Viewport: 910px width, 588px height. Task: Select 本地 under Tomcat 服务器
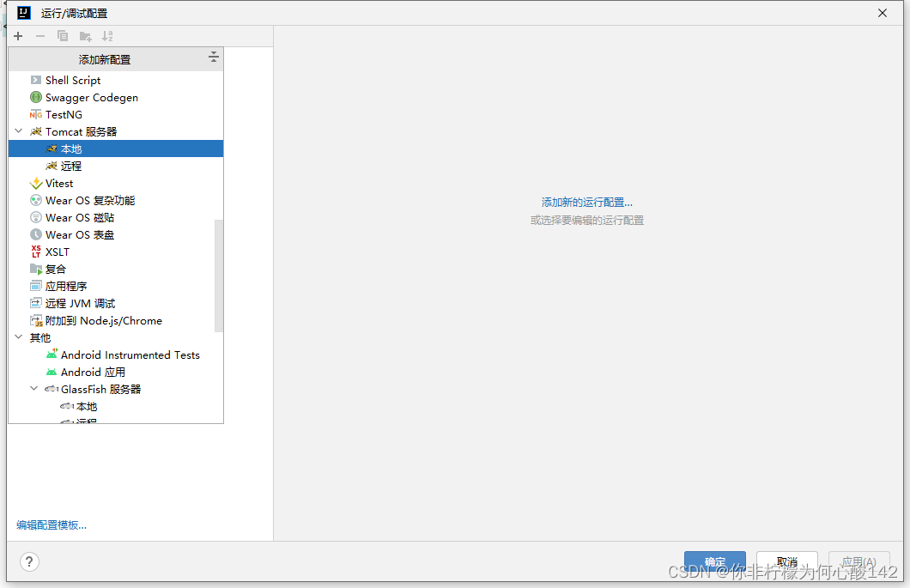pyautogui.click(x=116, y=149)
